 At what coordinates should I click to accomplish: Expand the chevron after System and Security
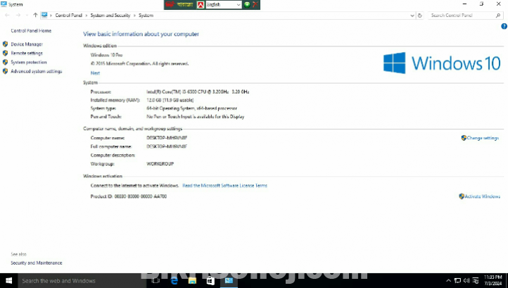[x=135, y=15]
